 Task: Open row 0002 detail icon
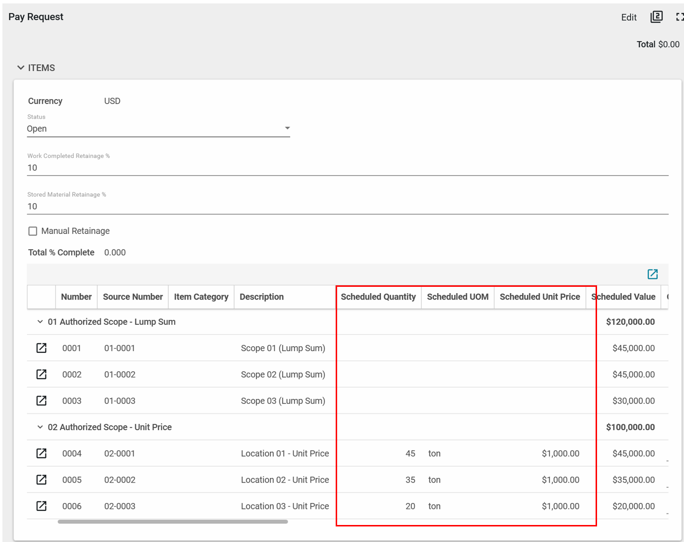pos(42,374)
